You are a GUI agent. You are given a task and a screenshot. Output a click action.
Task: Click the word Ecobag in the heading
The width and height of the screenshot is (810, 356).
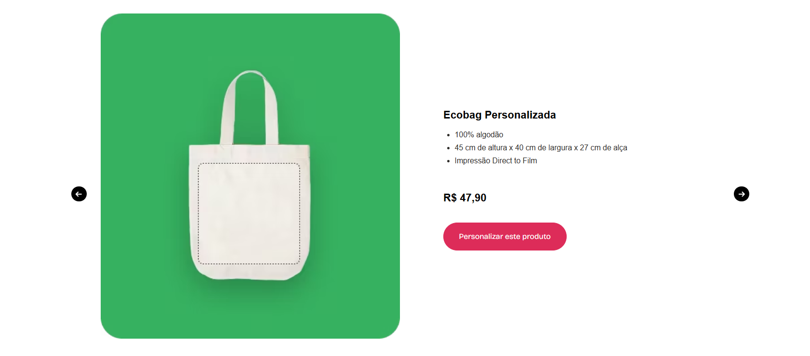tap(463, 115)
